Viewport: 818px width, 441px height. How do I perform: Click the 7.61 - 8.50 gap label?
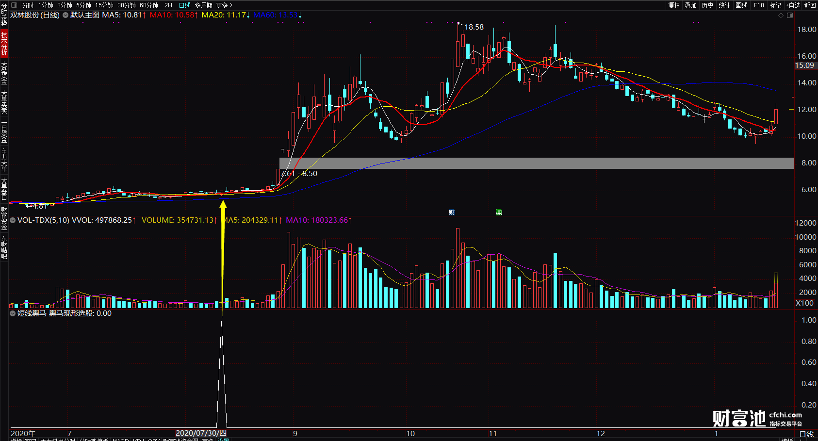[299, 174]
